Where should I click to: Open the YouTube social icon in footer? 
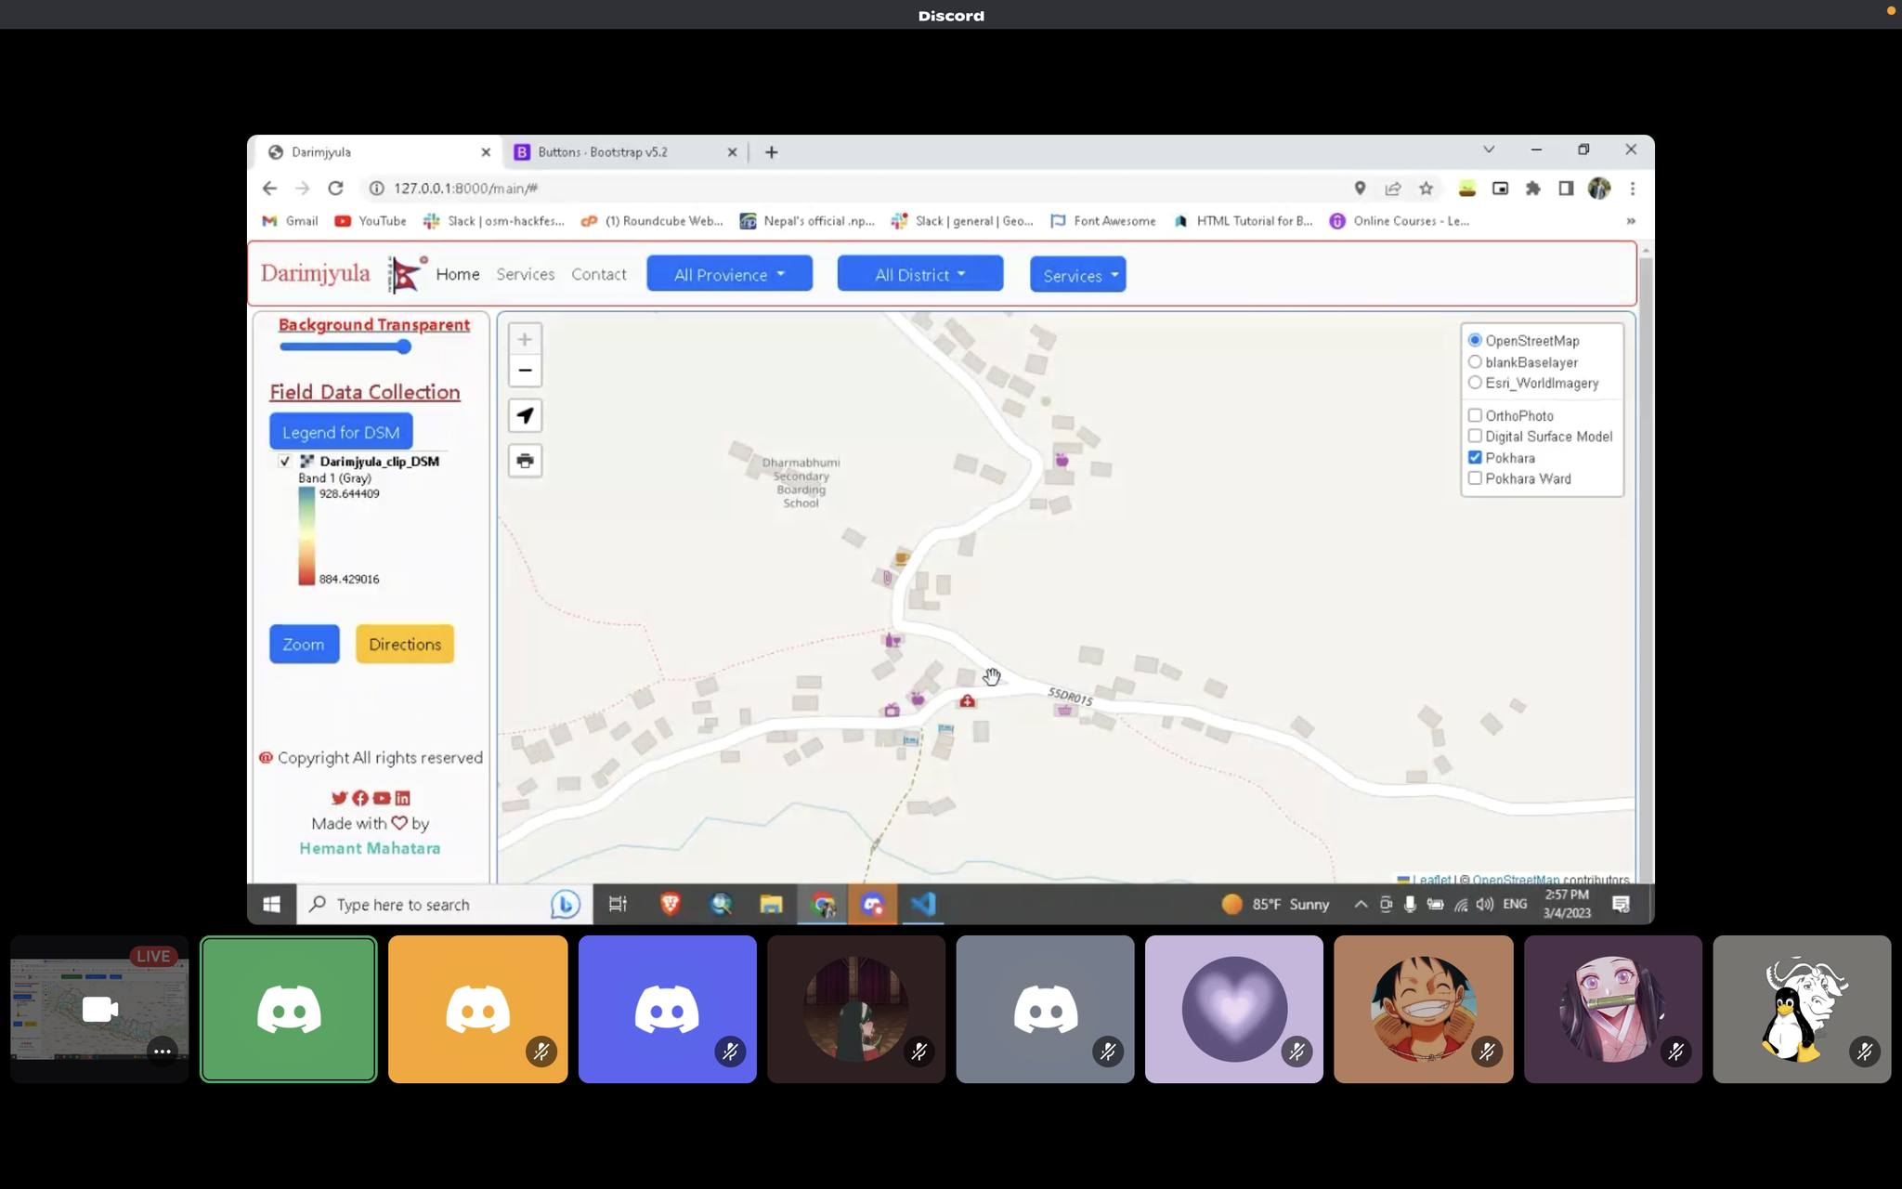(382, 798)
